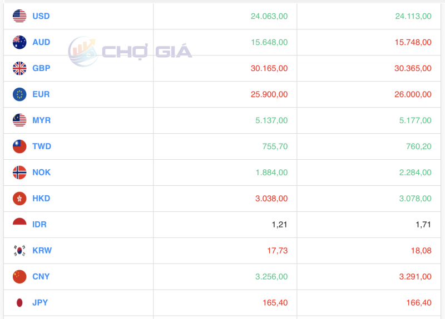This screenshot has width=445, height=319.
Task: Click the Norwegian flag icon
Action: click(19, 173)
